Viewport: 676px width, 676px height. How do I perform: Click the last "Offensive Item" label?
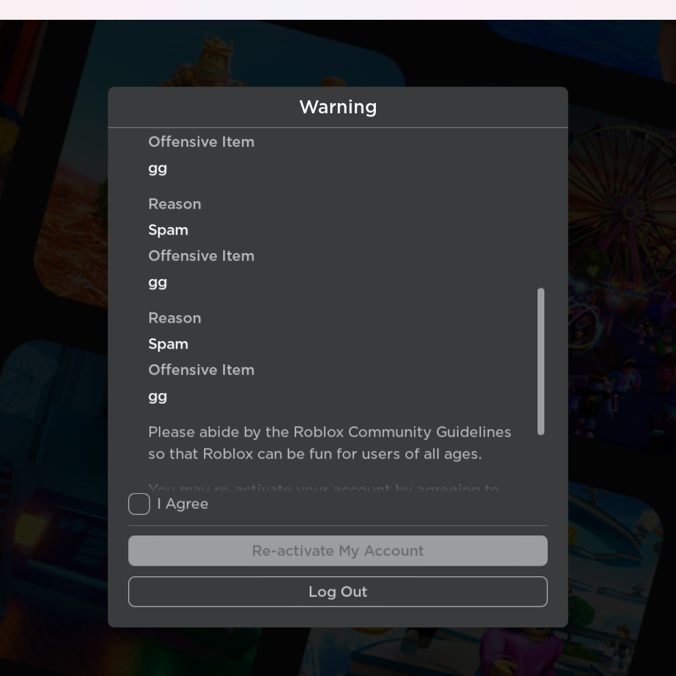[x=201, y=370]
